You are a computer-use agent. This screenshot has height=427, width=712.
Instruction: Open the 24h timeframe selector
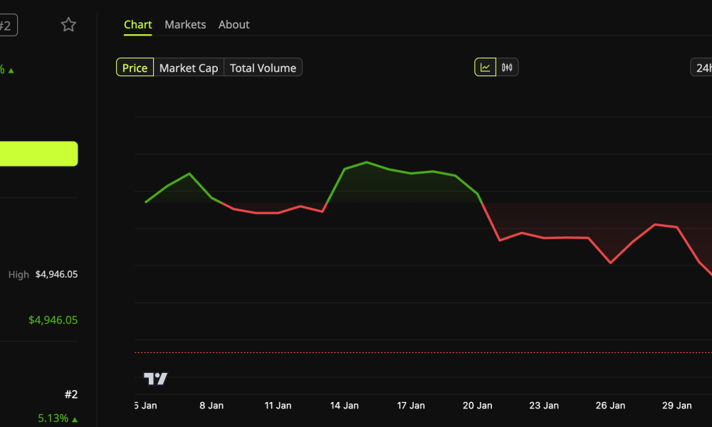[x=703, y=68]
